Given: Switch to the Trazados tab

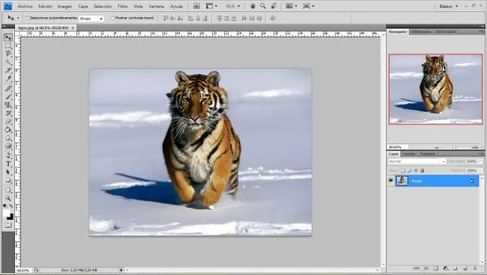Looking at the screenshot, I should pyautogui.click(x=427, y=154).
